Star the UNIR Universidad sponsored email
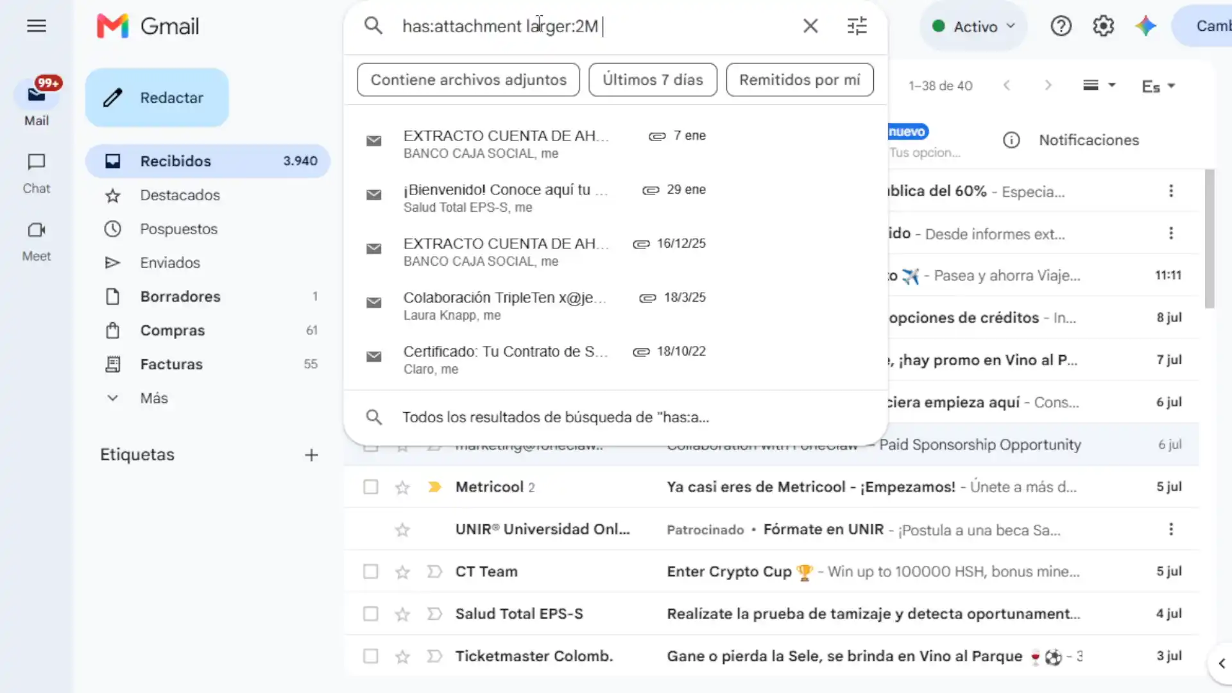The width and height of the screenshot is (1232, 693). [x=402, y=529]
